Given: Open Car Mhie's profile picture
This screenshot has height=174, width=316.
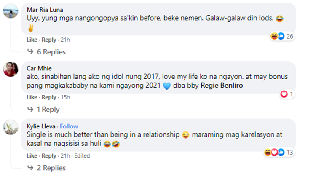Looking at the screenshot, I should (x=11, y=70).
